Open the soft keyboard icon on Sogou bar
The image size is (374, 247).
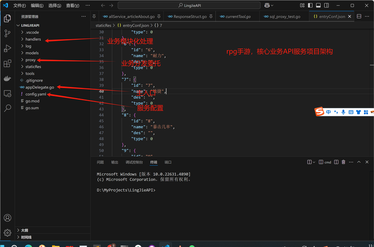pos(351,112)
